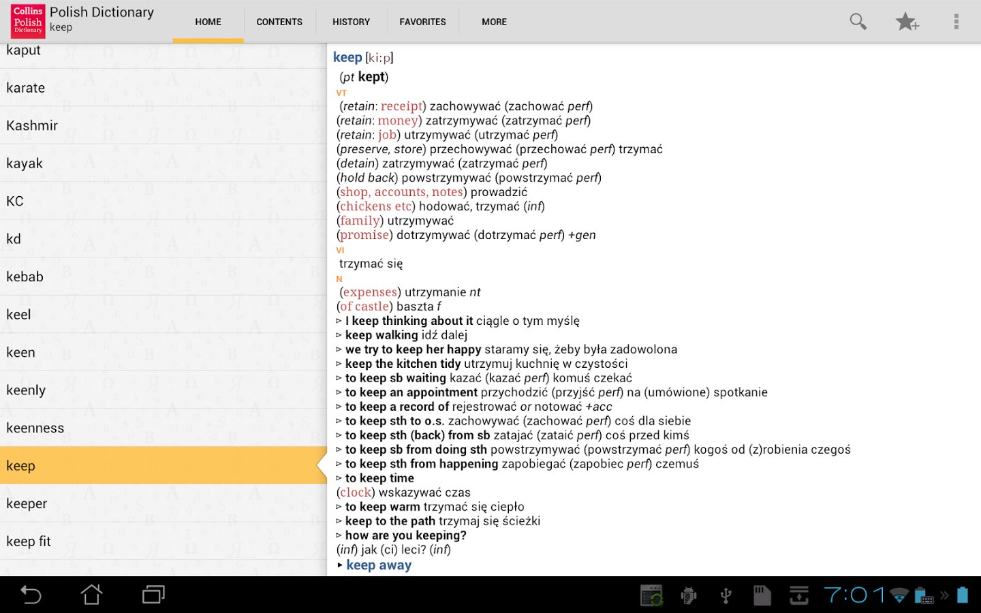981x613 pixels.
Task: Tap the phrase 'to keep an appointment'
Action: (x=411, y=392)
